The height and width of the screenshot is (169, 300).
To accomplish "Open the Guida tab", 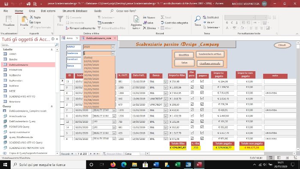I will pyautogui.click(x=98, y=11).
